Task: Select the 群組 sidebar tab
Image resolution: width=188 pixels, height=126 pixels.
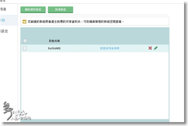Action: (x=3, y=20)
